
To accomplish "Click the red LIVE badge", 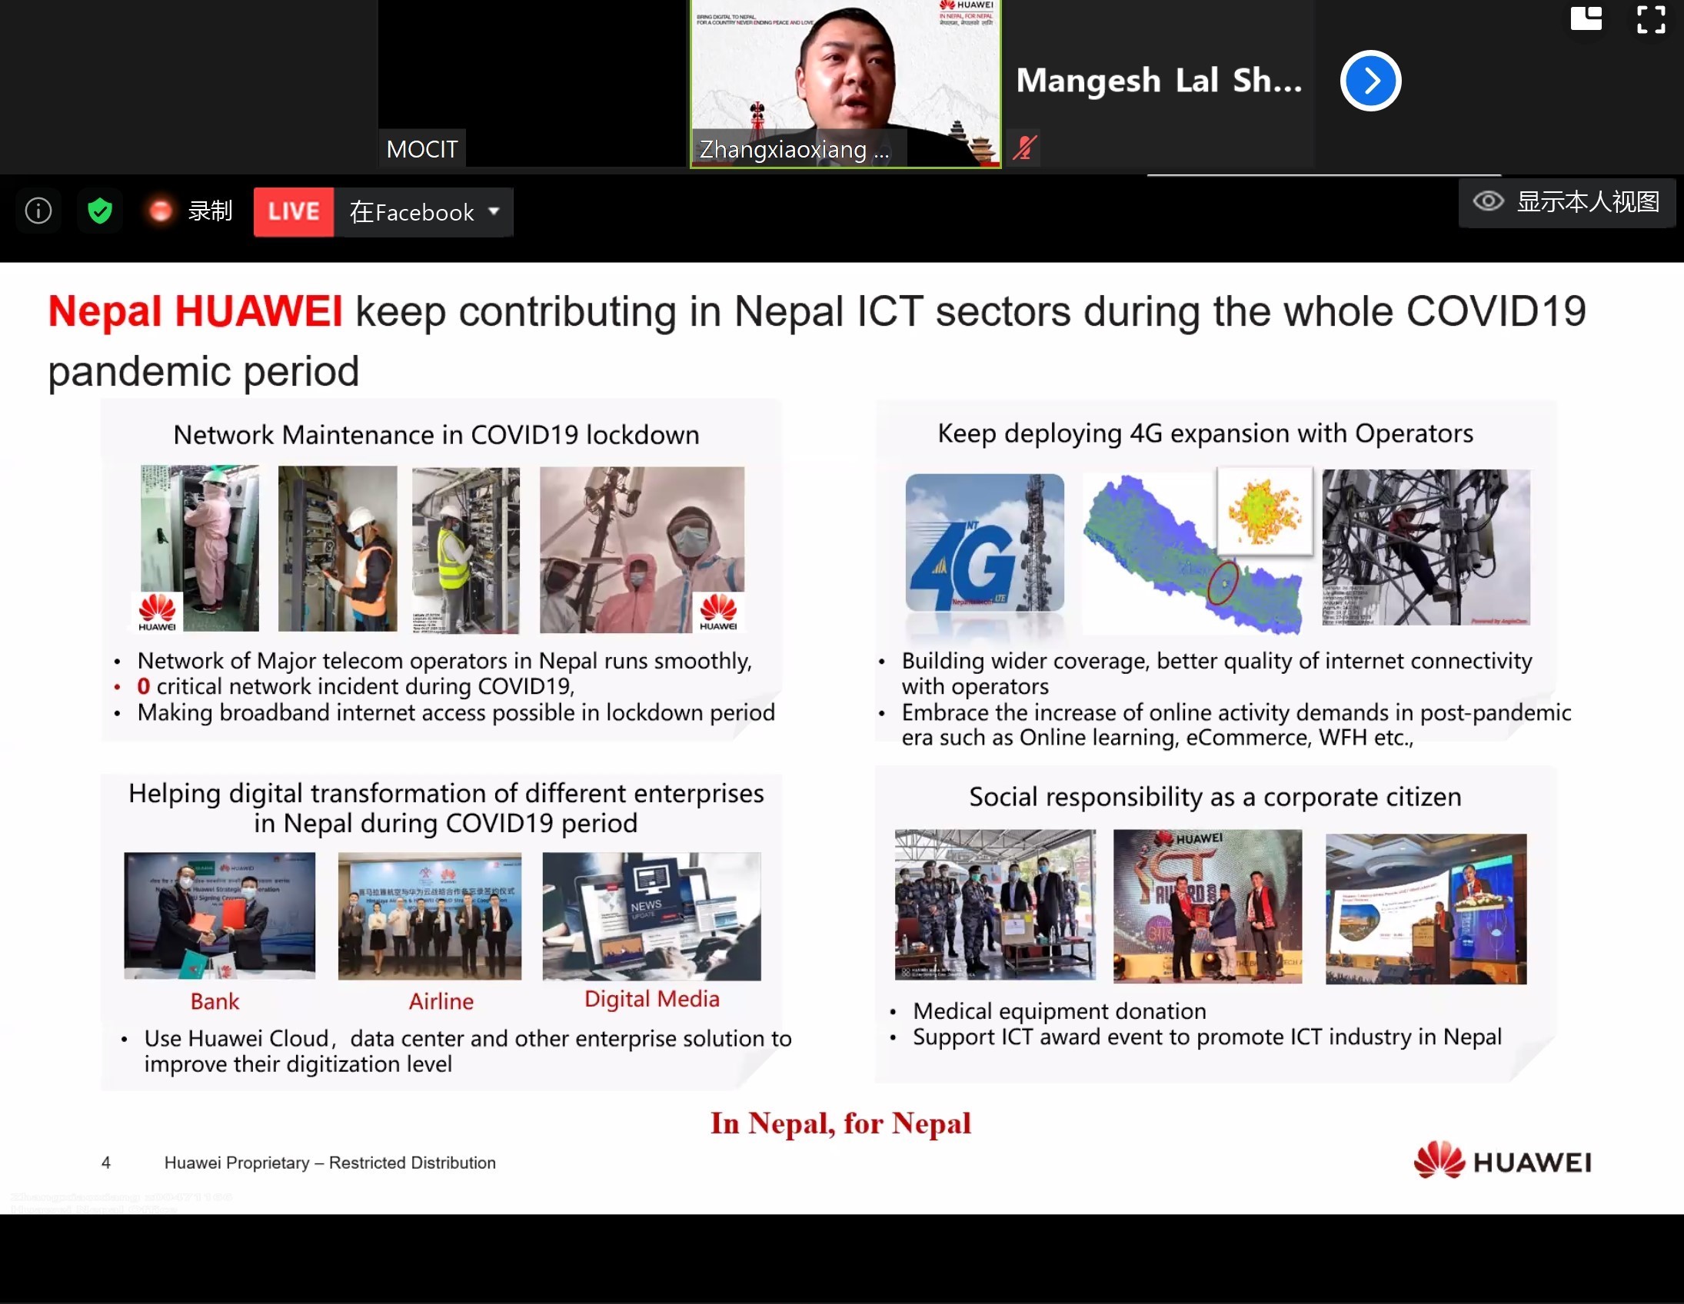I will [294, 211].
